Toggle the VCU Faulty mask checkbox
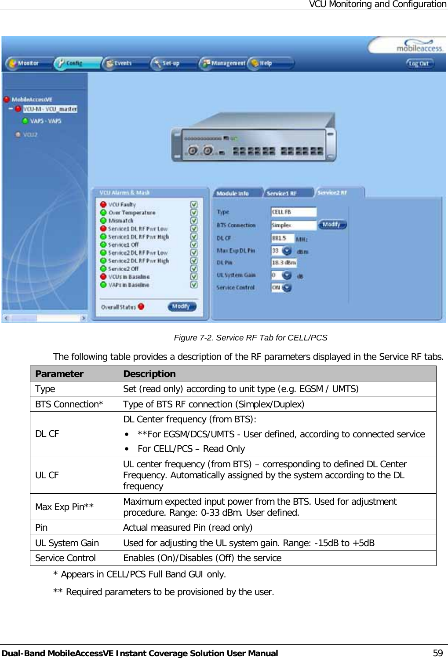This screenshot has height=658, width=448. [194, 205]
